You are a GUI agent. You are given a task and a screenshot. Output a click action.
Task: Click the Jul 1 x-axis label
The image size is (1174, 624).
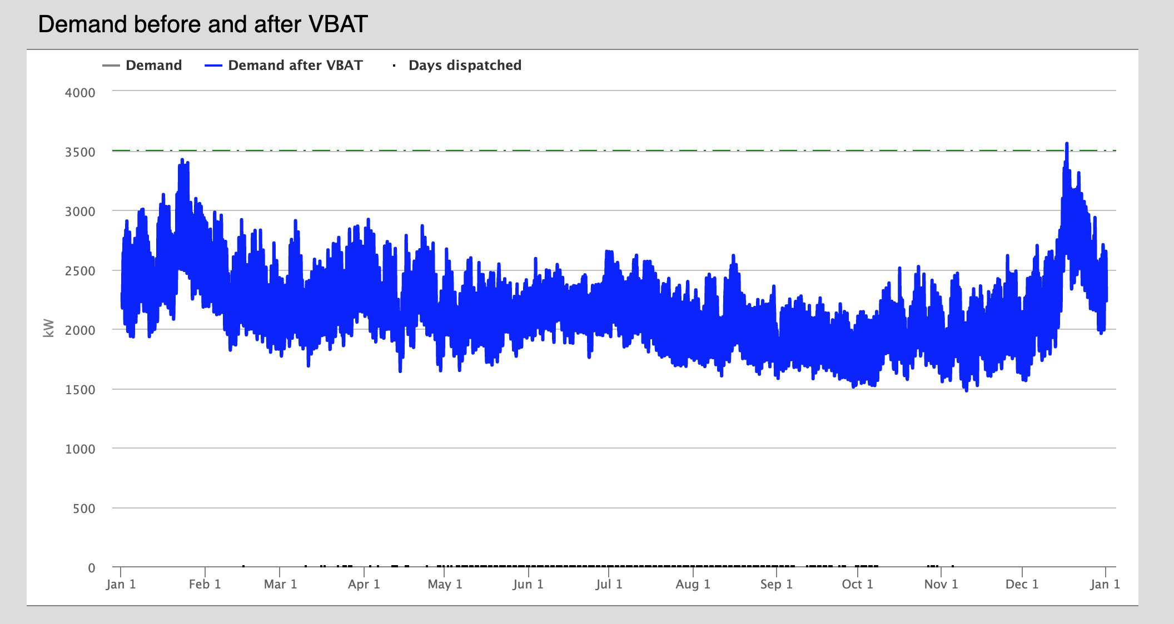(x=608, y=584)
